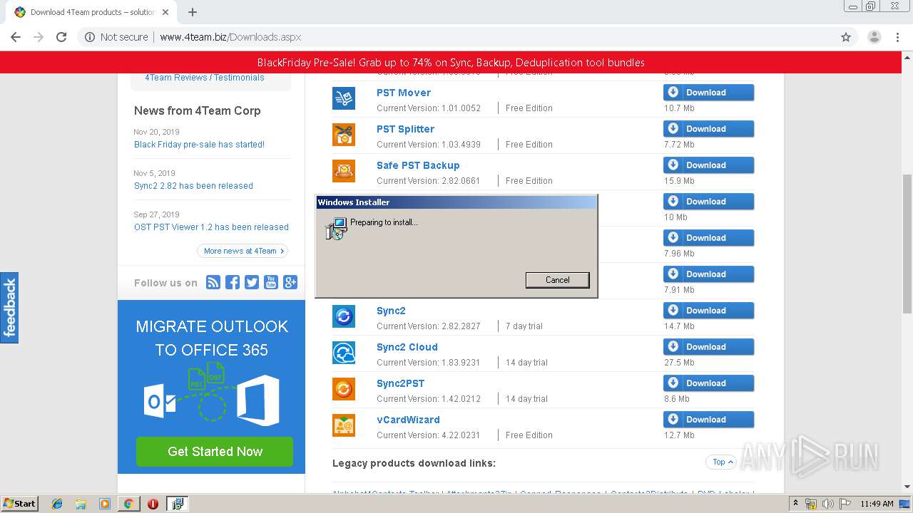
Task: Click More news at 4Team link
Action: click(x=243, y=251)
